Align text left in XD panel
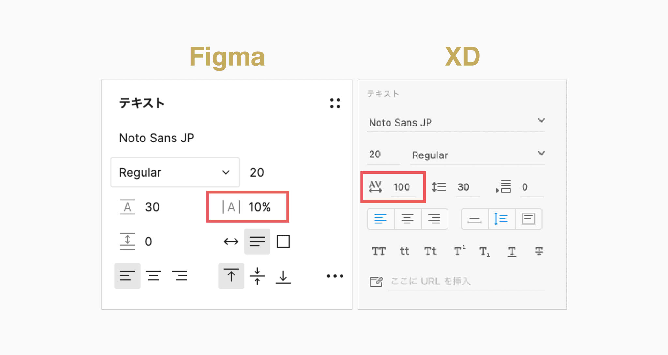The height and width of the screenshot is (355, 668). (x=381, y=219)
